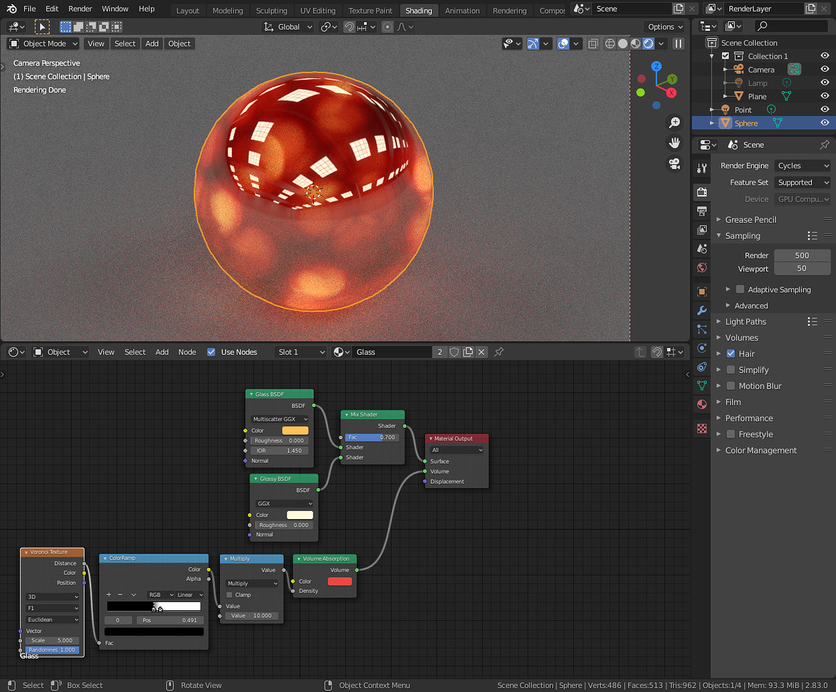Open the Render menu

(80, 8)
